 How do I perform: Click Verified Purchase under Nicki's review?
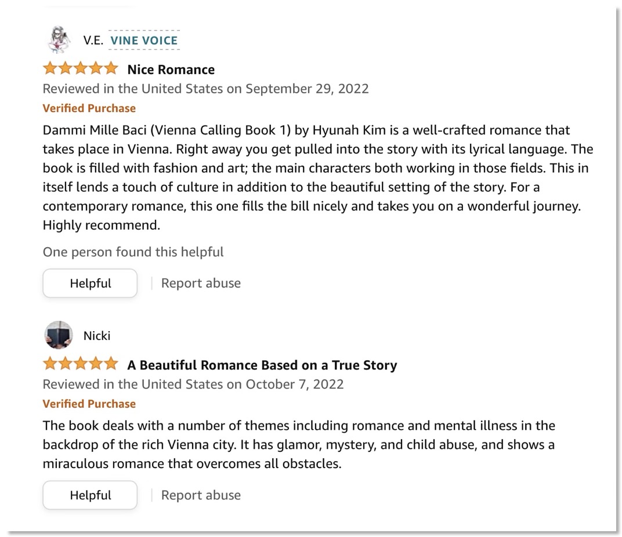click(x=89, y=404)
